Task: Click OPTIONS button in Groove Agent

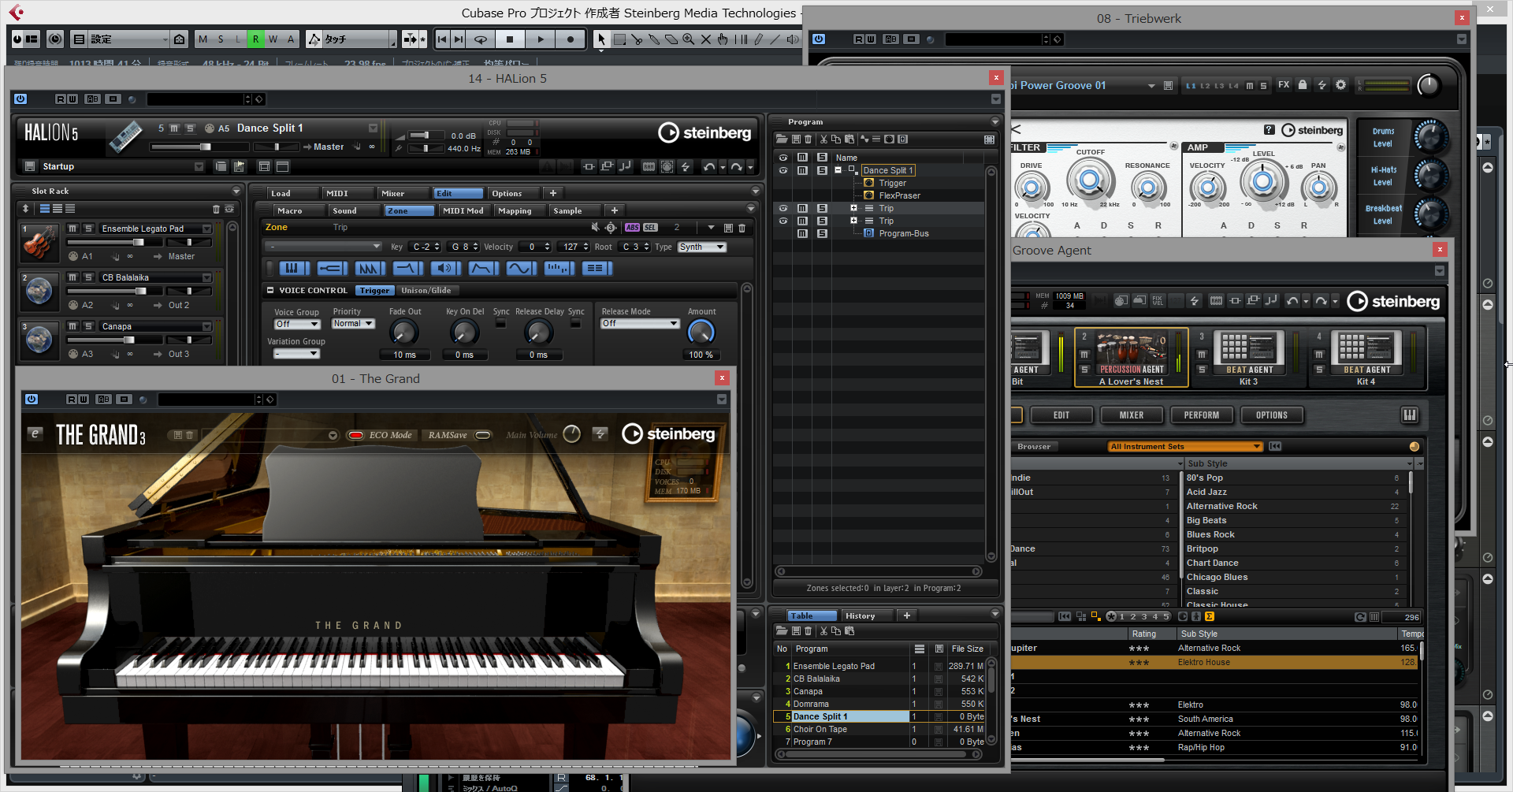Action: (x=1271, y=415)
